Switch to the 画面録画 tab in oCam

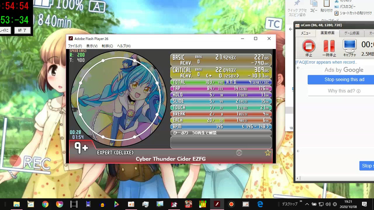[327, 33]
